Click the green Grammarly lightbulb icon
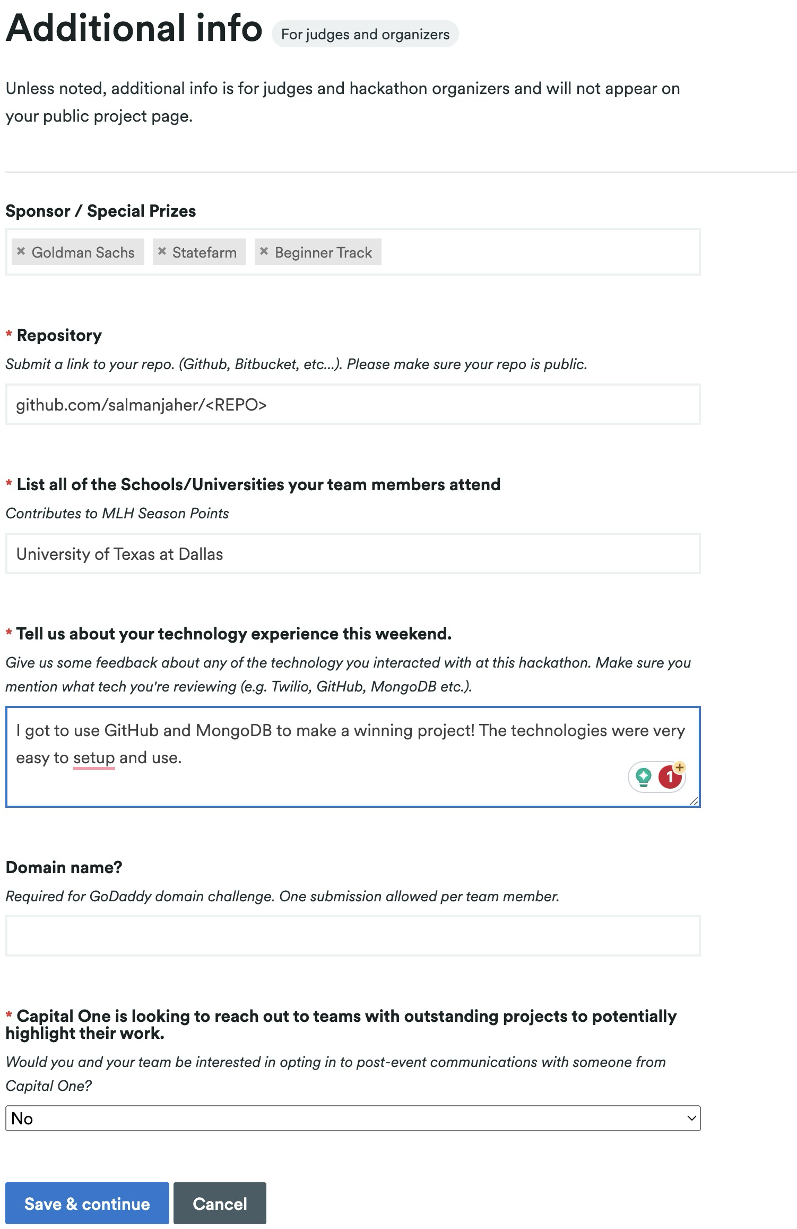 point(644,777)
